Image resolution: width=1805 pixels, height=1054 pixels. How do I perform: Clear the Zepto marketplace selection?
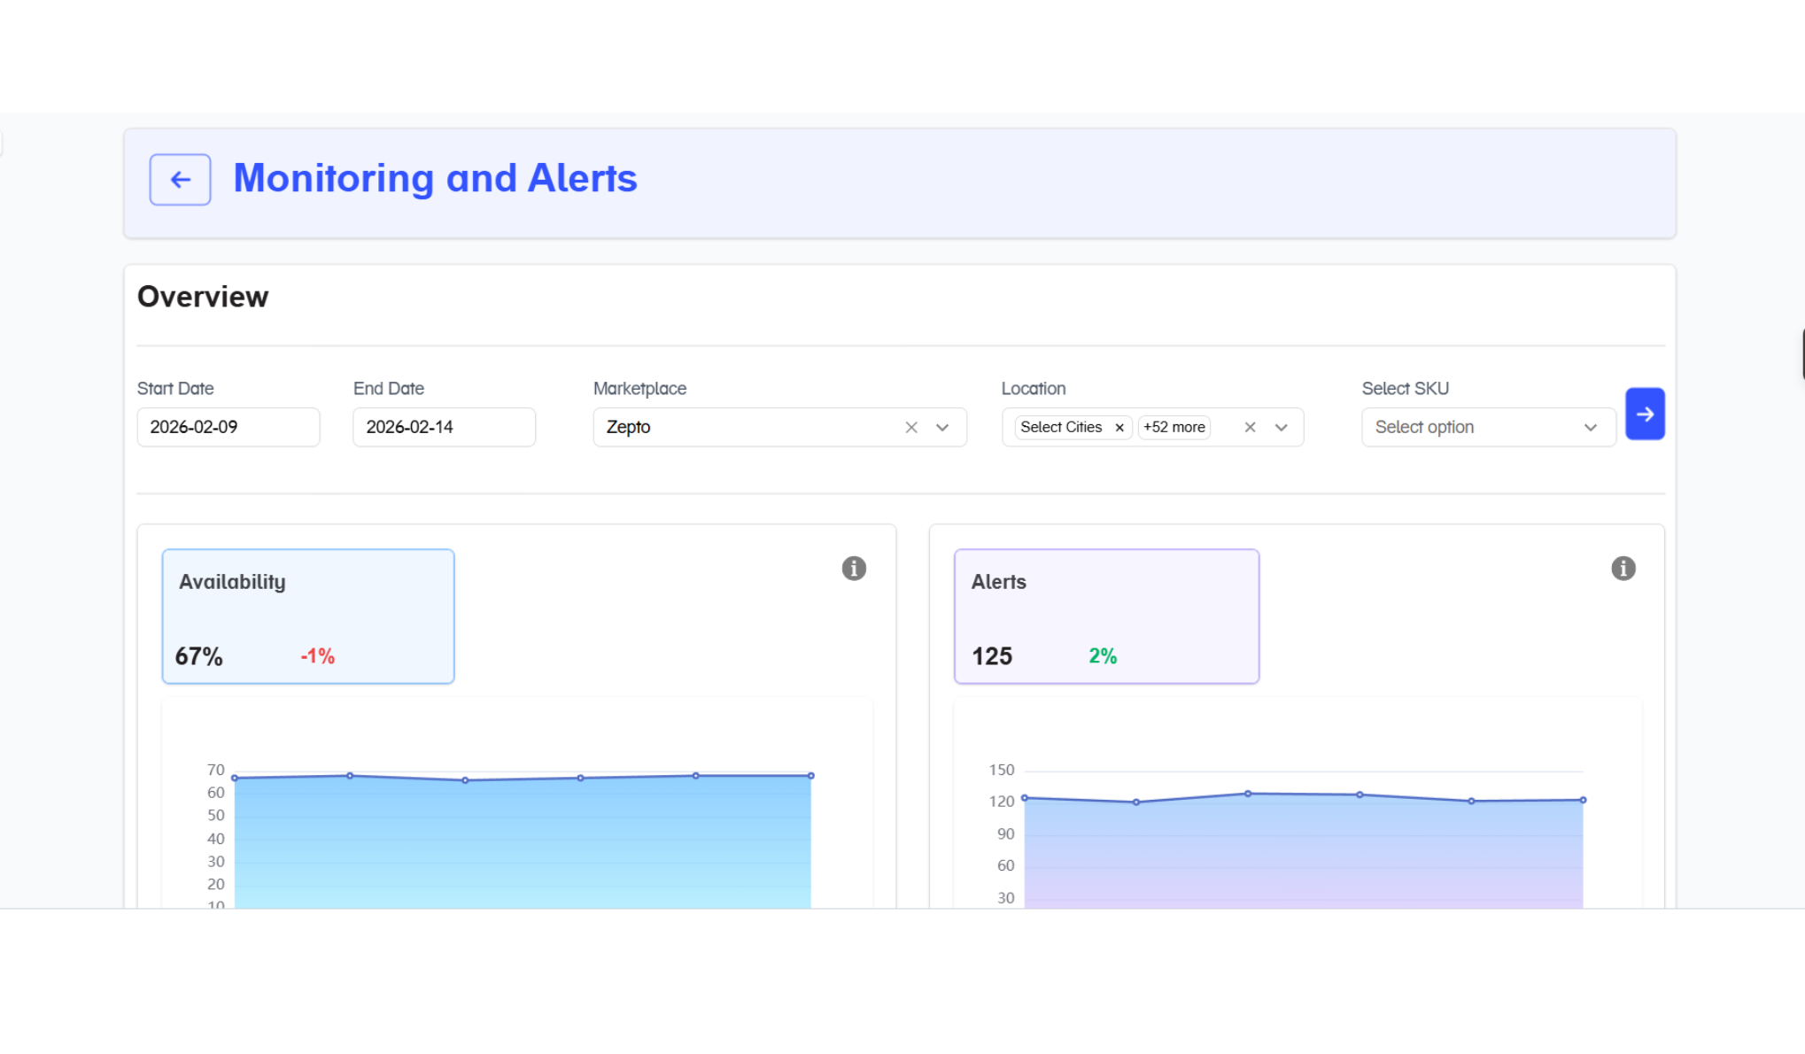click(x=911, y=428)
